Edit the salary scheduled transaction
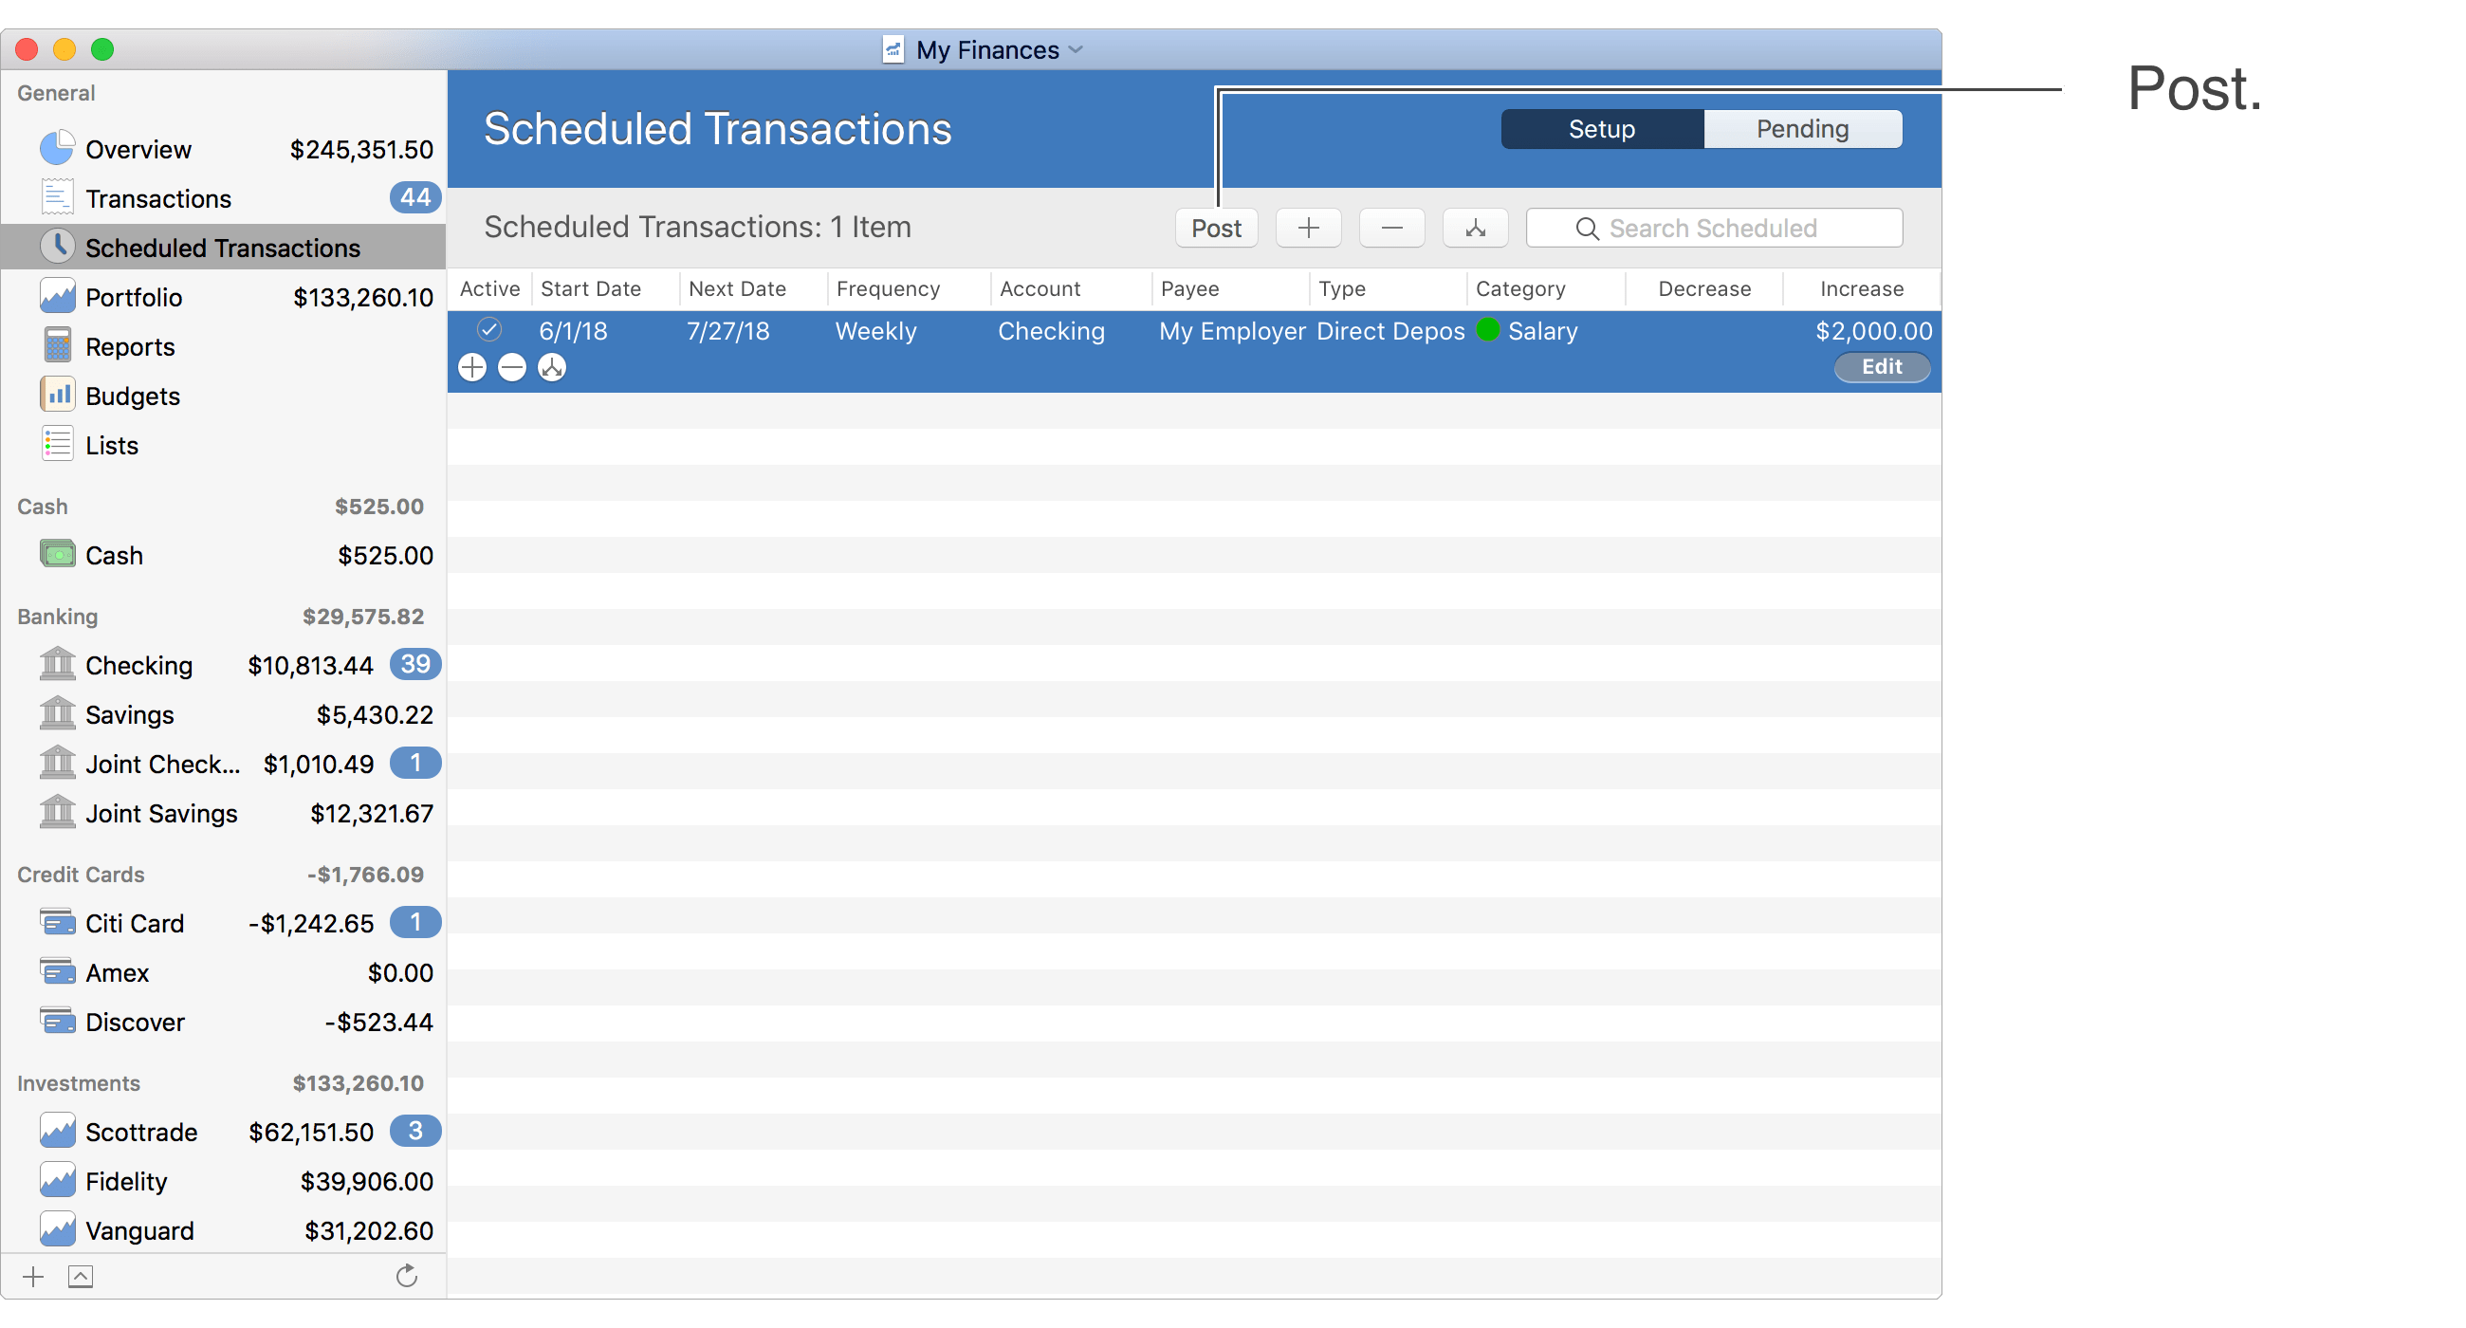The image size is (2466, 1328). [x=1882, y=367]
